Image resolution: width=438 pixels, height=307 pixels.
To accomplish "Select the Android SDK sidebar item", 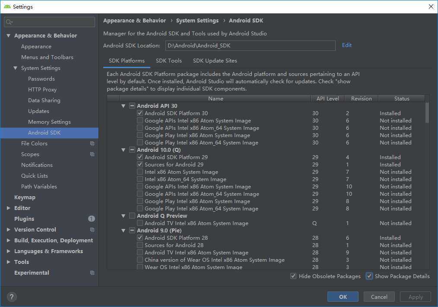I will tap(49, 133).
